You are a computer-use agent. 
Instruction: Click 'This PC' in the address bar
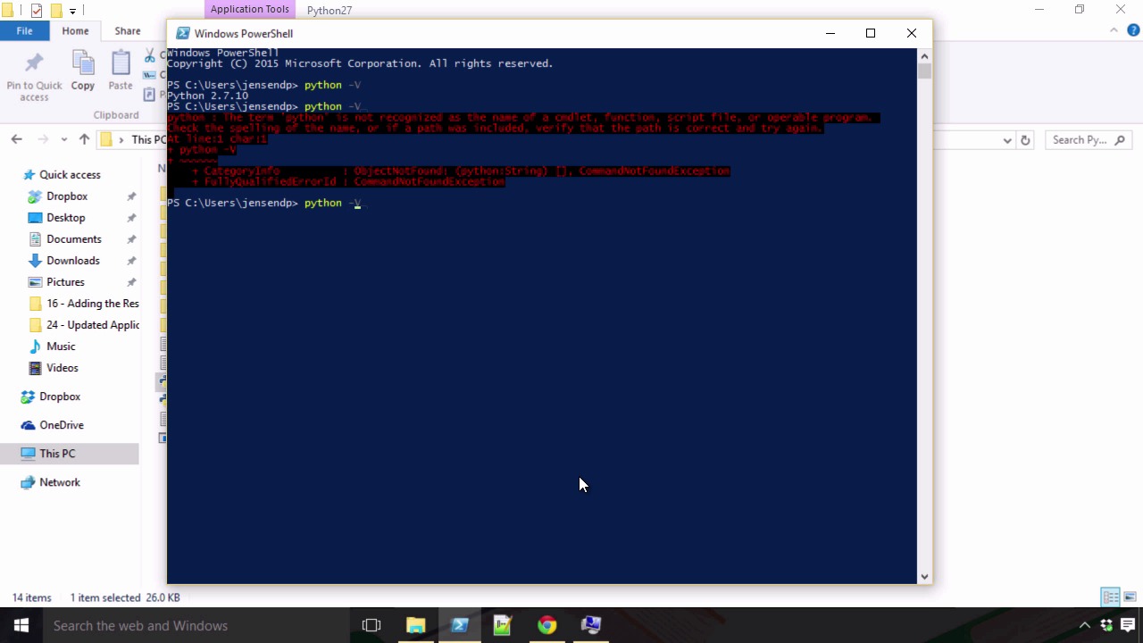pyautogui.click(x=148, y=140)
